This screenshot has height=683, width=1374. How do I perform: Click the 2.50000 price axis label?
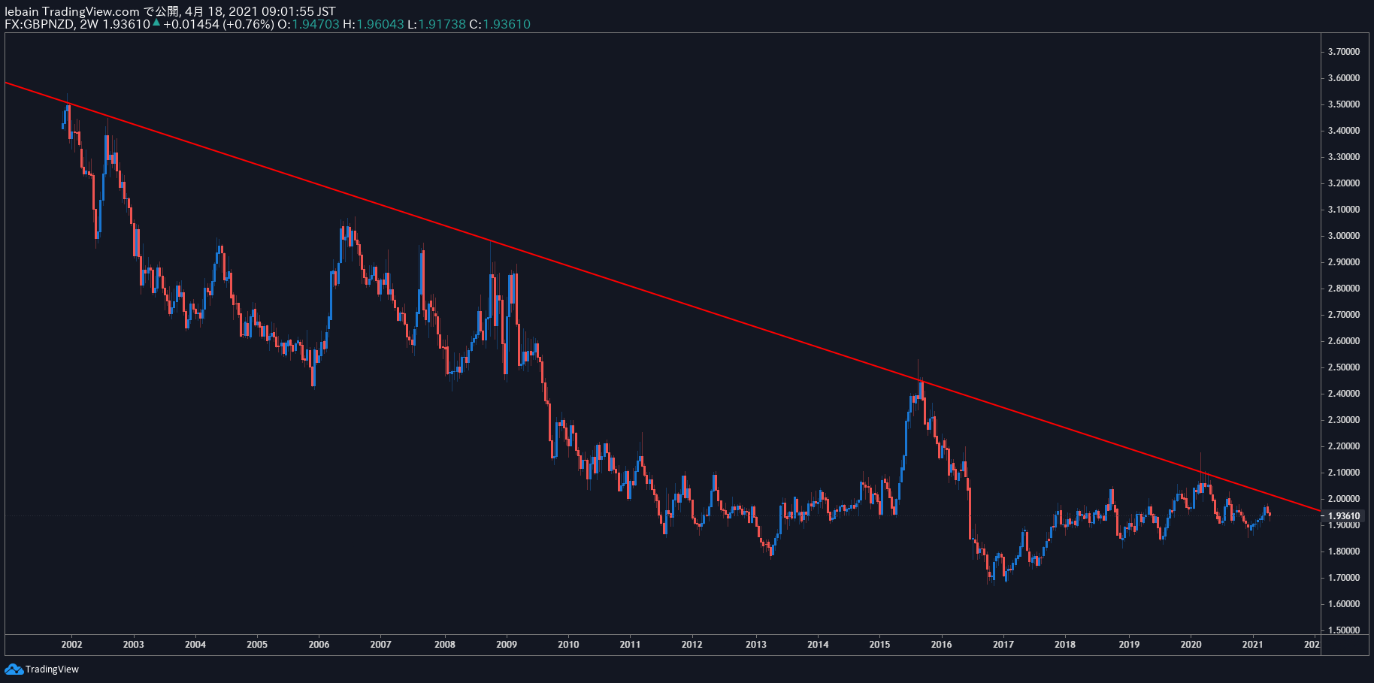[x=1344, y=367]
